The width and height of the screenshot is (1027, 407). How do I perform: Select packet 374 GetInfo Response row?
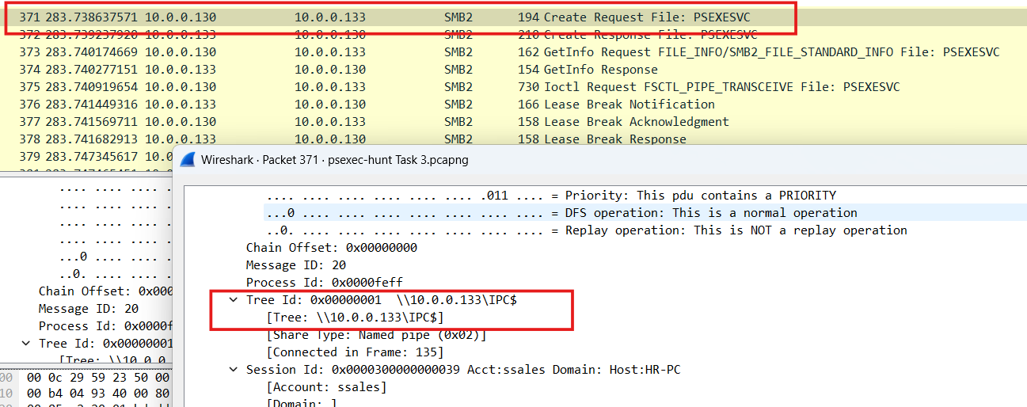[513, 70]
